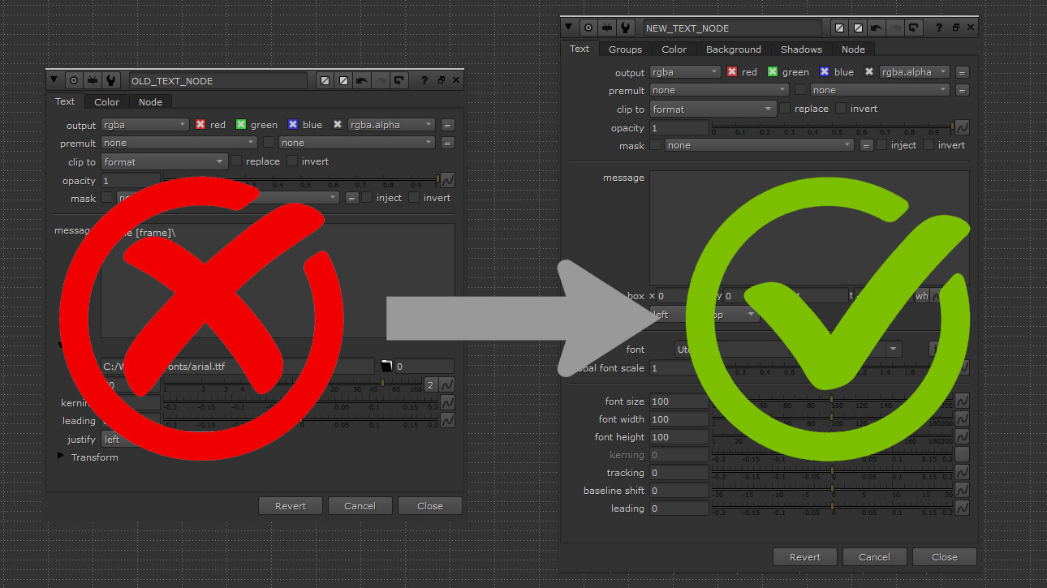Screen dimensions: 1047x588
Task: Switch to the Shadows tab
Action: 801,49
